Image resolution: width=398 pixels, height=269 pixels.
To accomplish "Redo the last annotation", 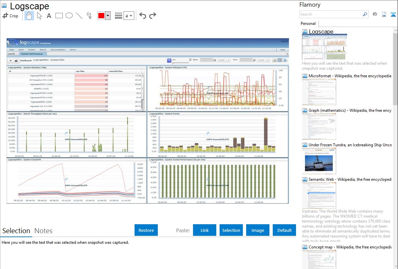I will [x=152, y=16].
